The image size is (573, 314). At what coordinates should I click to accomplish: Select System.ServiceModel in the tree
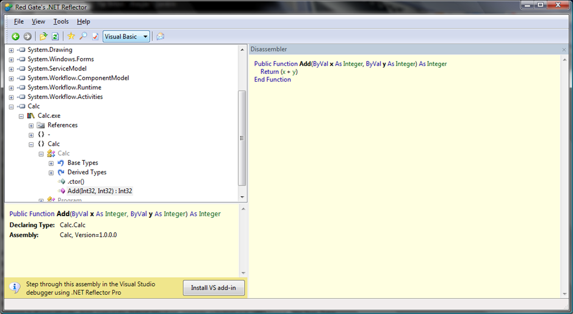pos(57,69)
